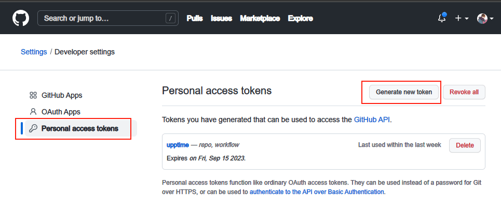Expand the profile avatar dropdown arrow
The width and height of the screenshot is (501, 209).
[x=492, y=19]
